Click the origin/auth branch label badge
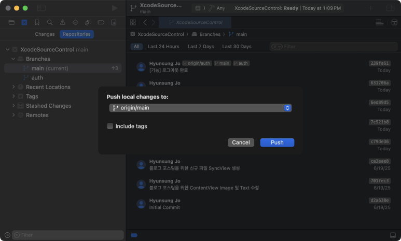 [197, 63]
